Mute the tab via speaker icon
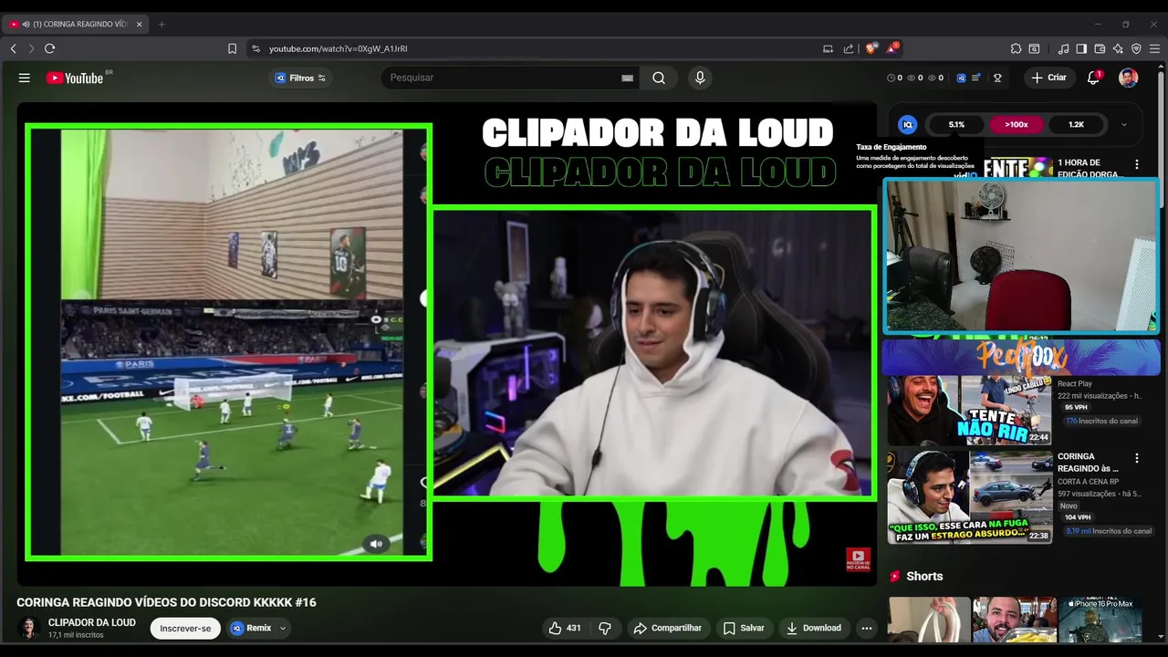This screenshot has width=1168, height=657. click(26, 24)
